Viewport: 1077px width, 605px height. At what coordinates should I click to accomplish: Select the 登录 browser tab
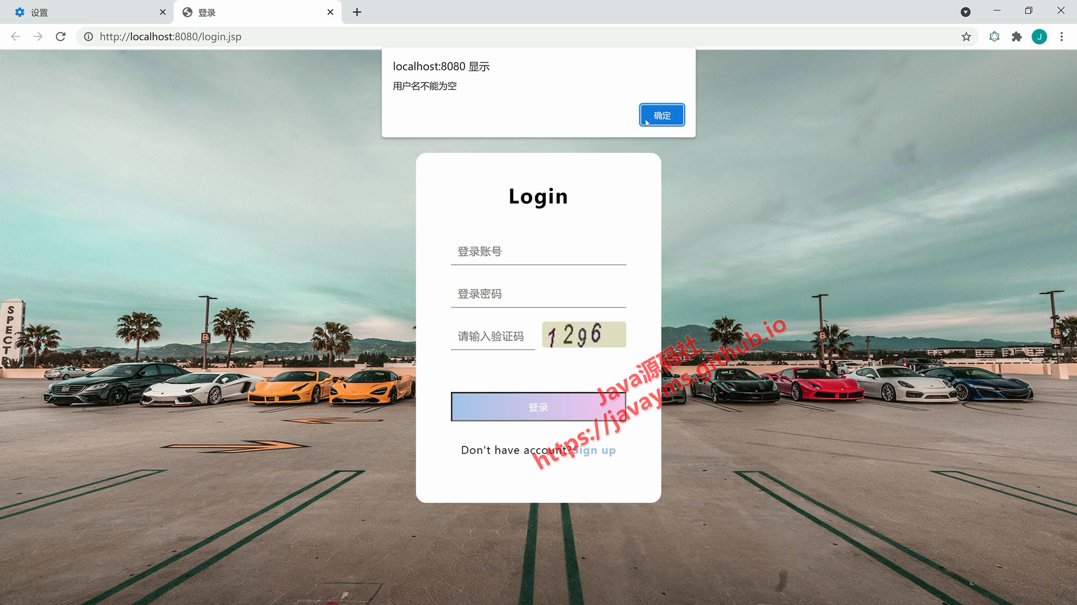pyautogui.click(x=258, y=12)
